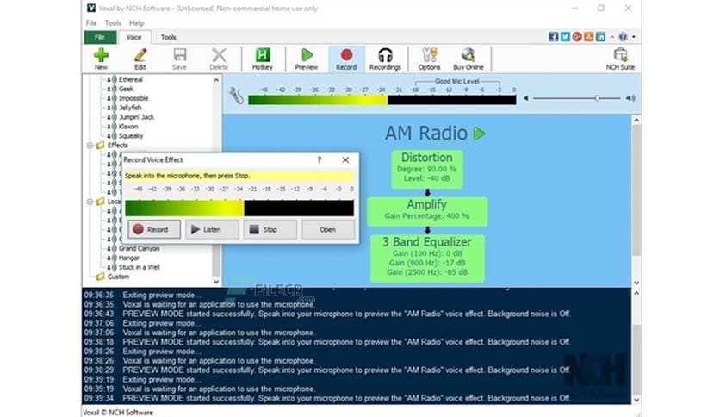Image resolution: width=720 pixels, height=417 pixels.
Task: Open the NCH Suite icon
Action: tap(620, 59)
